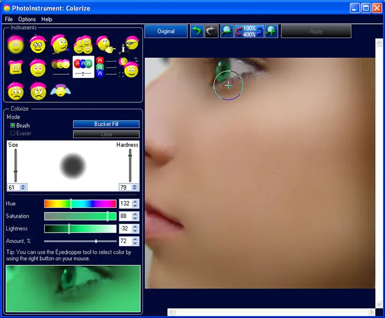Increase Hardness with up arrow
The width and height of the screenshot is (385, 318).
tap(134, 186)
